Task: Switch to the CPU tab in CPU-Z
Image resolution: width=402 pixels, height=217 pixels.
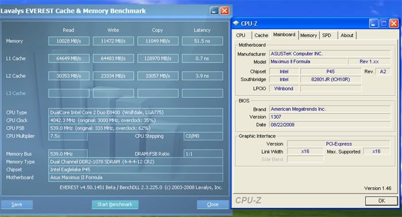Action: point(241,35)
